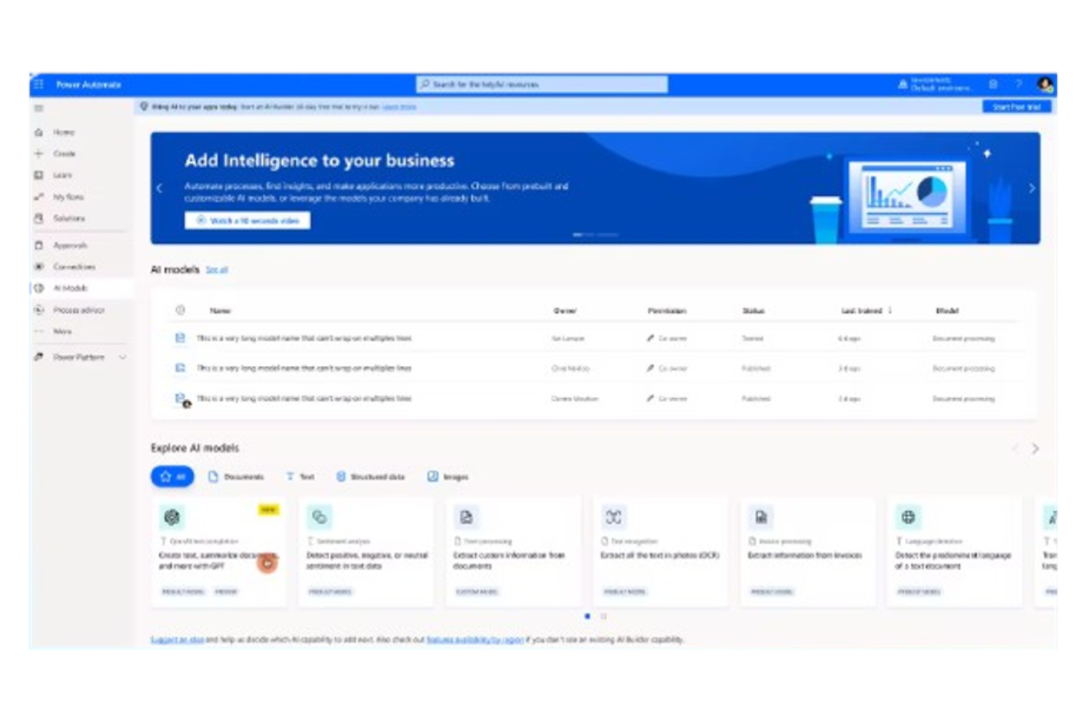
Task: Open the user profile avatar
Action: click(x=1044, y=84)
